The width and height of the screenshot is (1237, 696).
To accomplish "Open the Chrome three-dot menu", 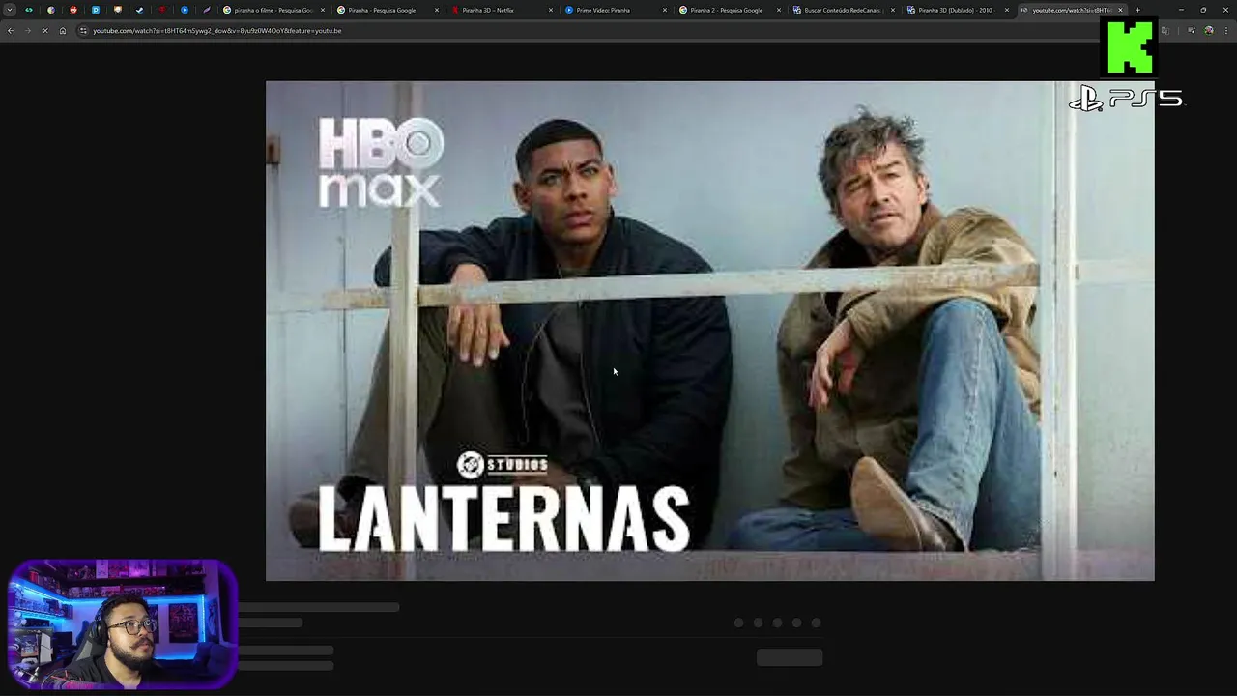I will pos(1225,31).
